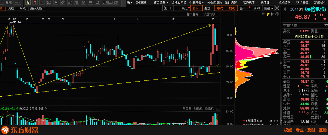Screen dimensions: 328x135
Task: Open 机构增仓 menu item
Action: [x=284, y=2]
